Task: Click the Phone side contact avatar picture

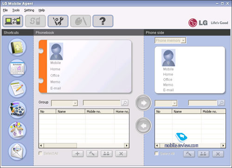Action: (168, 58)
